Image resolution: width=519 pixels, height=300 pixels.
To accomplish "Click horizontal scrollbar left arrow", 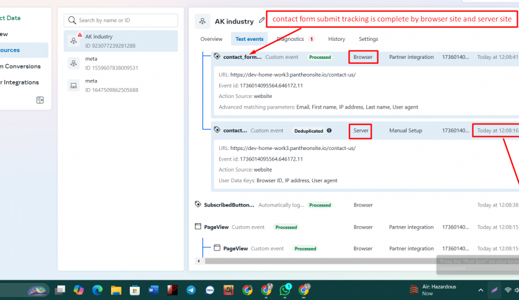I will point(199,261).
